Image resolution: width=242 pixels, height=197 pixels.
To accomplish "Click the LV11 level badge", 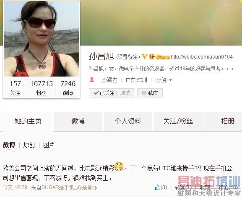I will point(163,57).
